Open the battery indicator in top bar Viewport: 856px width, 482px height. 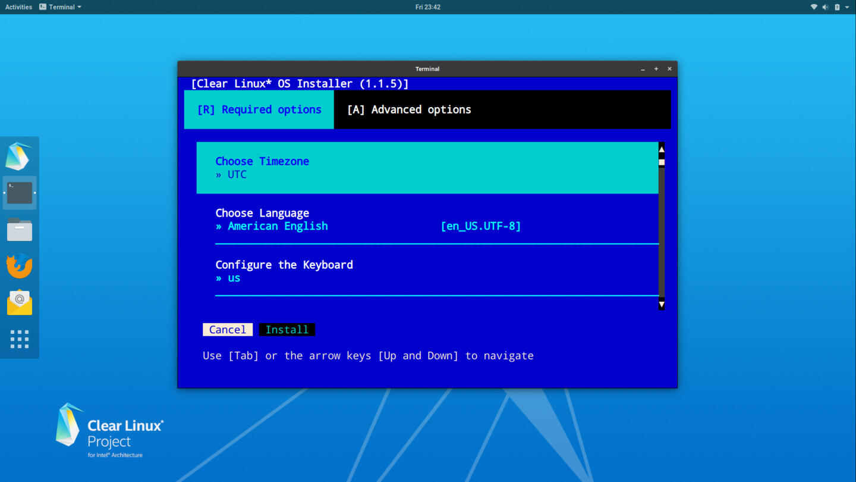coord(837,7)
